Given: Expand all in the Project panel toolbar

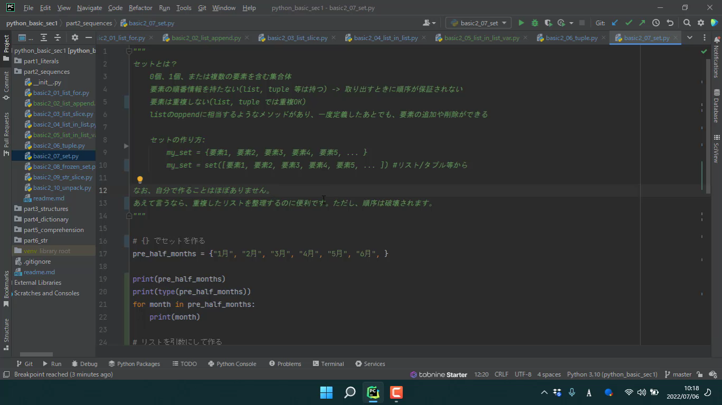Looking at the screenshot, I should [x=44, y=37].
